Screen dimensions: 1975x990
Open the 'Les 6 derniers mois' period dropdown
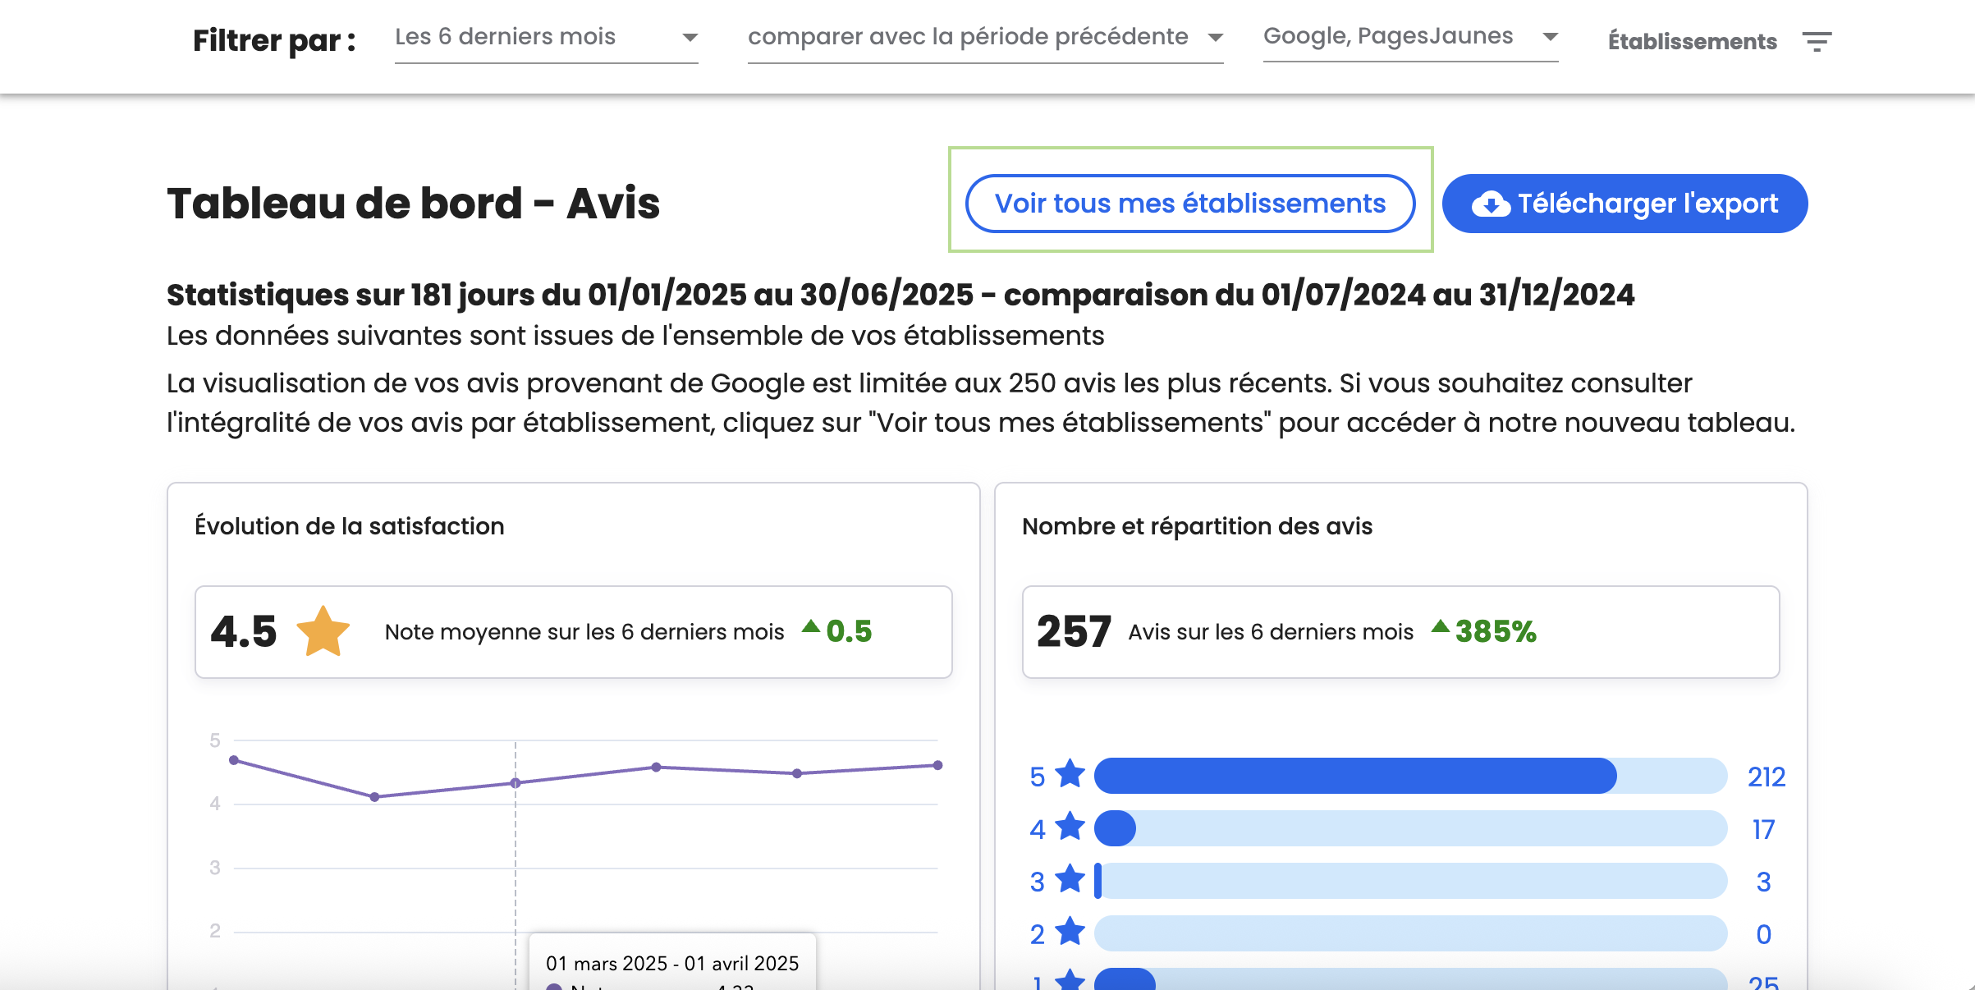tap(546, 38)
